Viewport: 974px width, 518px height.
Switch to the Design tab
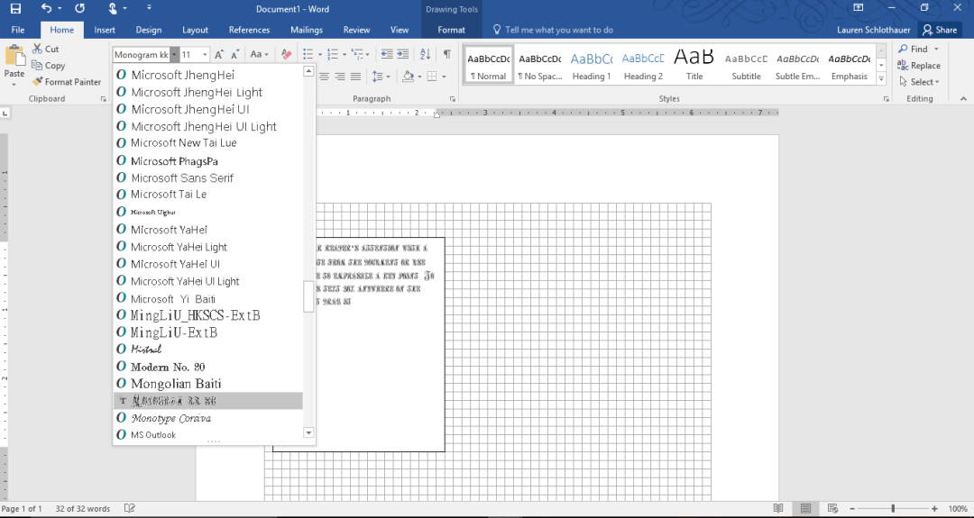click(149, 30)
